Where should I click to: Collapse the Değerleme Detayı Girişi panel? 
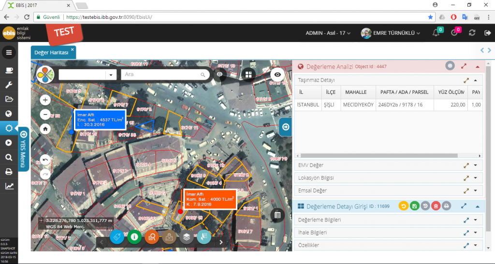[477, 206]
